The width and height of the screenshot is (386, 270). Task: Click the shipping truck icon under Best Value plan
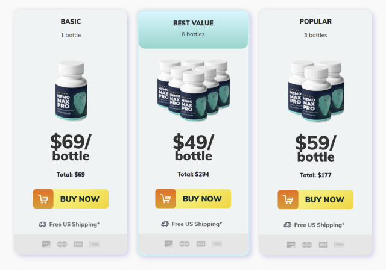pos(165,224)
